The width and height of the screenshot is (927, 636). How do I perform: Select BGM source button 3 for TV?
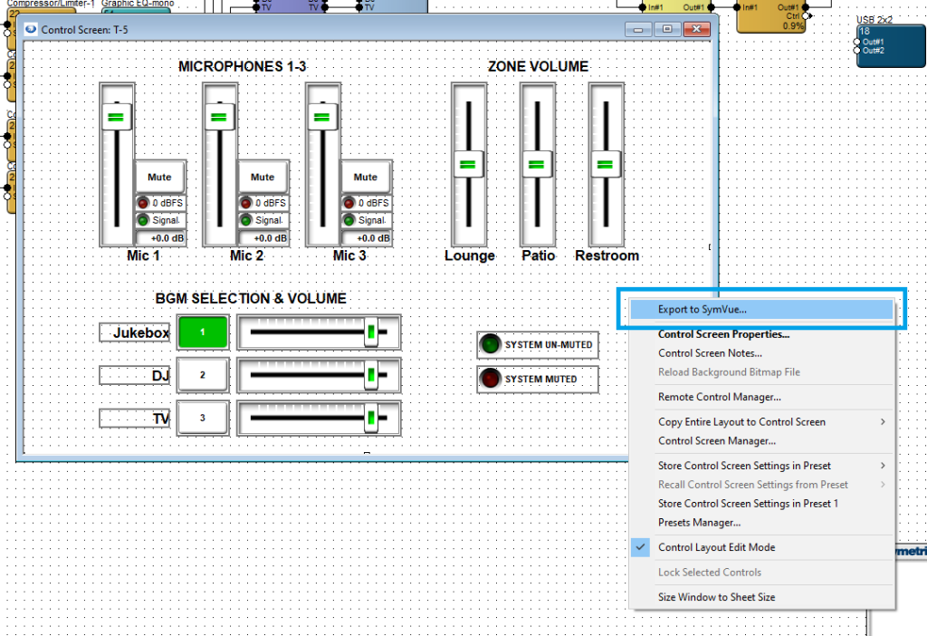(203, 418)
